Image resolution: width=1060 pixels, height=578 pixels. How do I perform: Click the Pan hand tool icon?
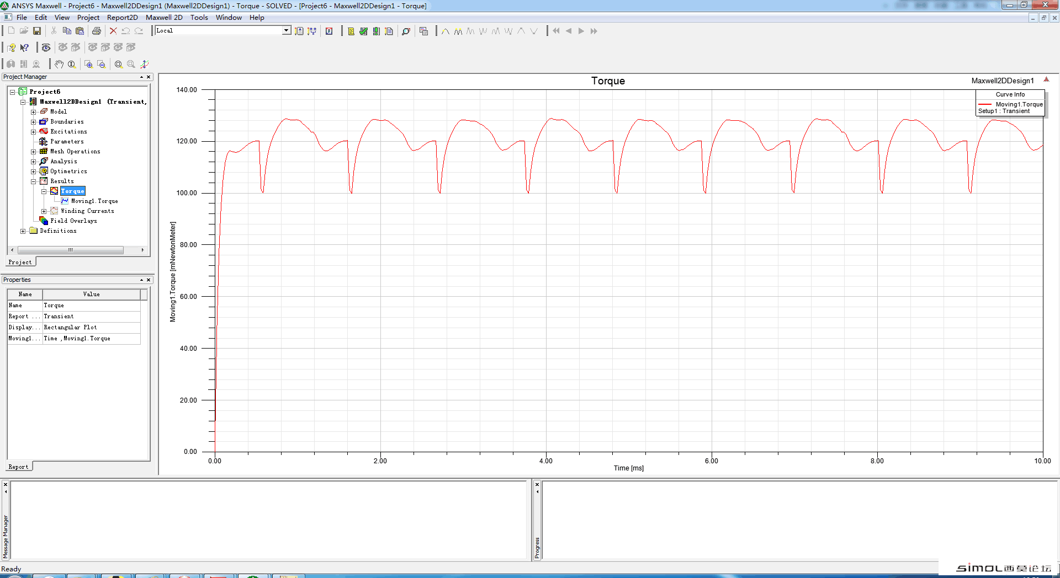tap(59, 64)
